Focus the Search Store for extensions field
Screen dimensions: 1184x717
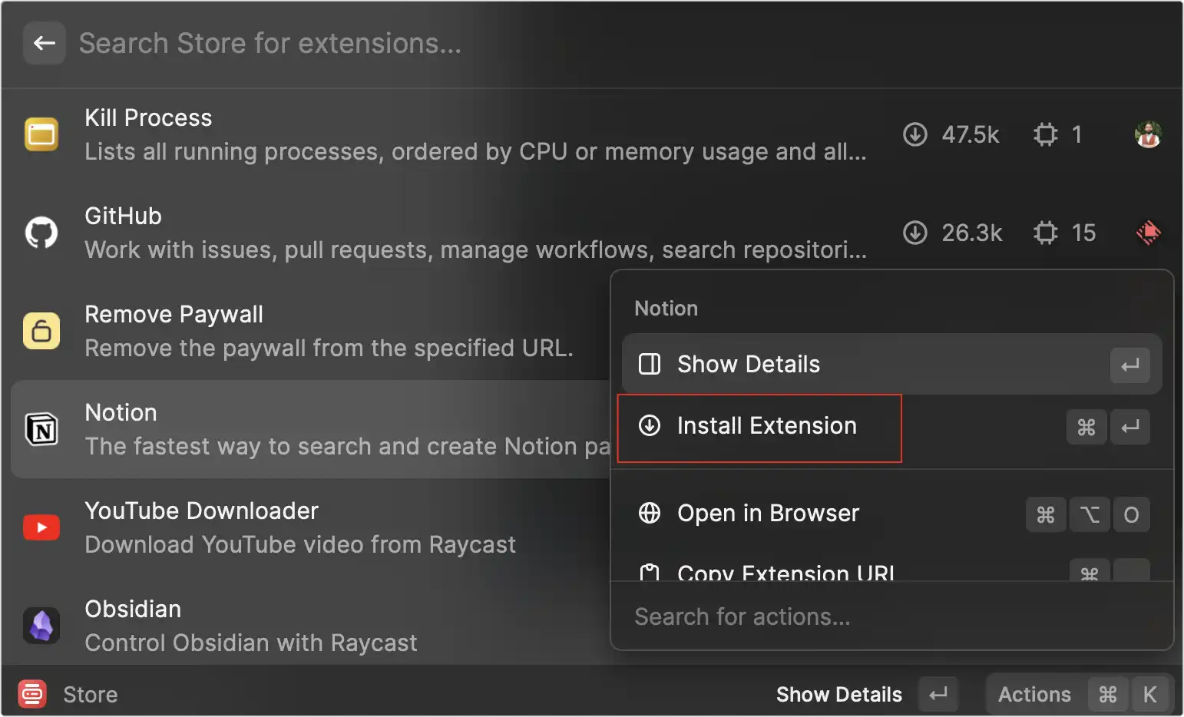[x=461, y=44]
